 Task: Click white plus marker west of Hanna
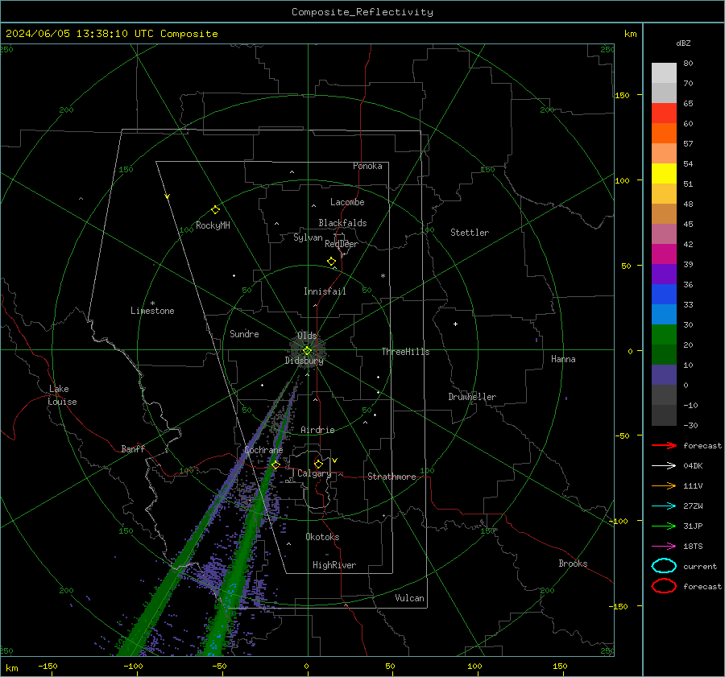coord(455,324)
